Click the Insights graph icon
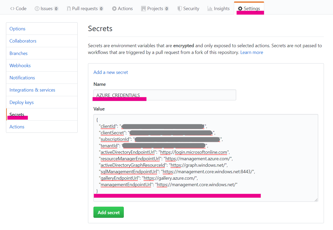The height and width of the screenshot is (230, 333). pos(210,9)
